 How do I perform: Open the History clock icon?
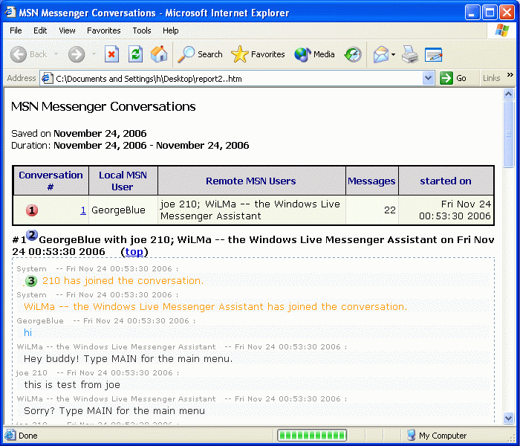click(x=353, y=54)
